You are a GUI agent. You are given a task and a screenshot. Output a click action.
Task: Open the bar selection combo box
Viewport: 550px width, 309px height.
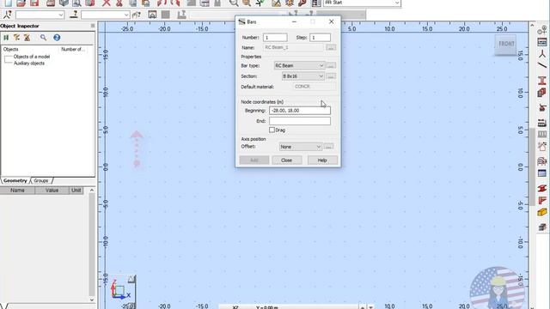coord(106,15)
